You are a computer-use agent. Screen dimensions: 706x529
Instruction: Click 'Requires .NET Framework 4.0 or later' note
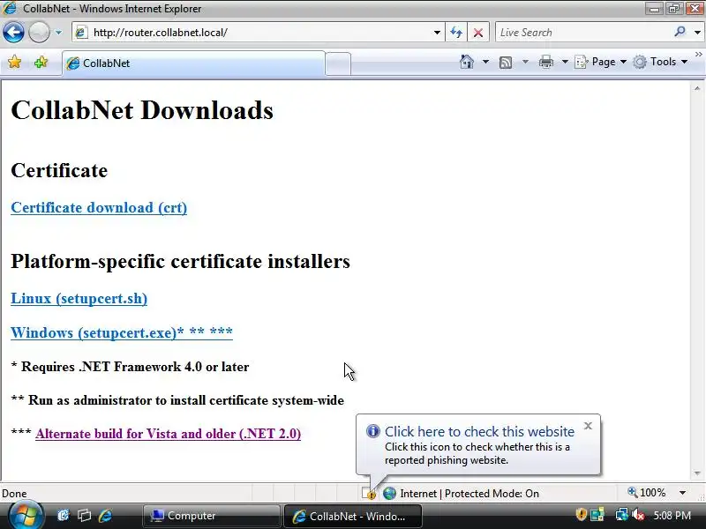[x=135, y=367]
